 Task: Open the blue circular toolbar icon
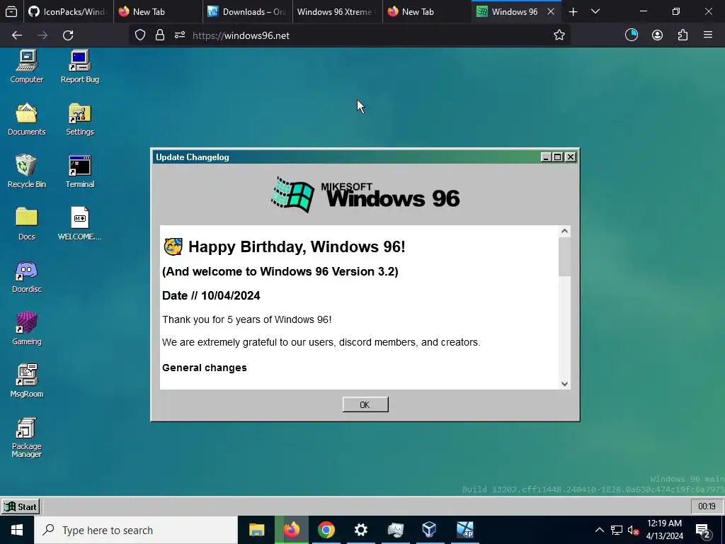pyautogui.click(x=631, y=35)
